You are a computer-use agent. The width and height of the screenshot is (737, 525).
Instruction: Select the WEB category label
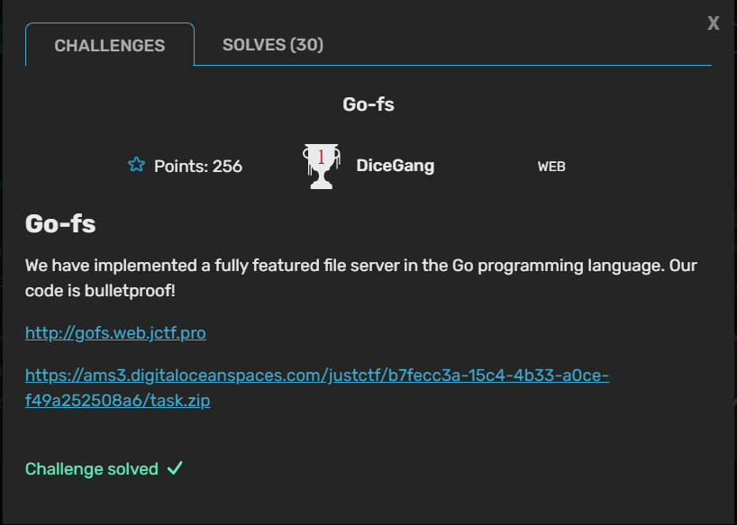coord(551,167)
